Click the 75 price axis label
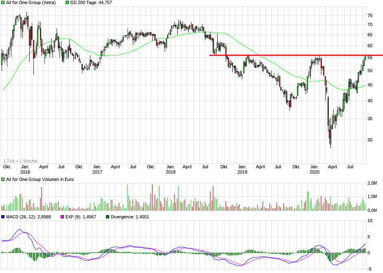This screenshot has width=383, height=273. click(370, 15)
